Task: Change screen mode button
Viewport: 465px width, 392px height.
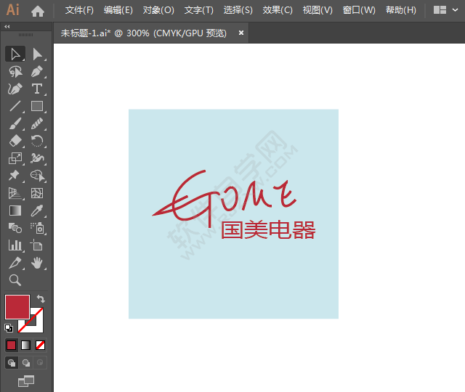Action: coord(26,381)
